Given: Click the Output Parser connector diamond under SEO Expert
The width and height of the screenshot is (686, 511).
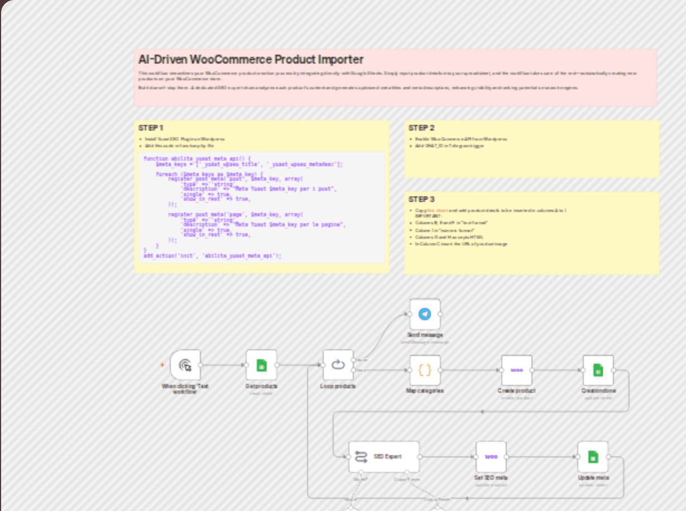Looking at the screenshot, I should click(x=407, y=473).
